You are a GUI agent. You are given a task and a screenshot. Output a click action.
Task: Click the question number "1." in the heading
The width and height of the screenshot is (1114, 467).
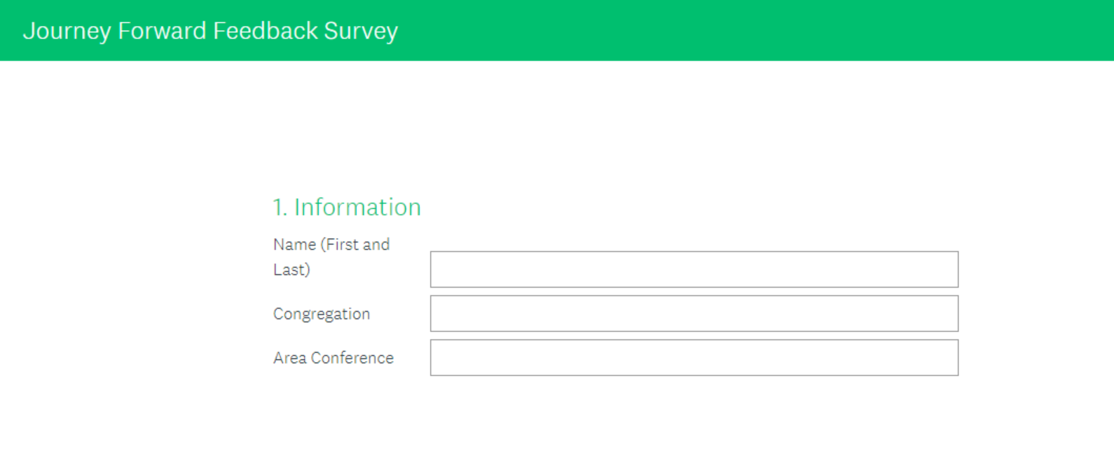(x=280, y=207)
